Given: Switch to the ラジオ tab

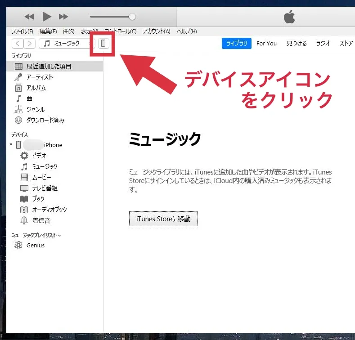Looking at the screenshot, I should (323, 44).
